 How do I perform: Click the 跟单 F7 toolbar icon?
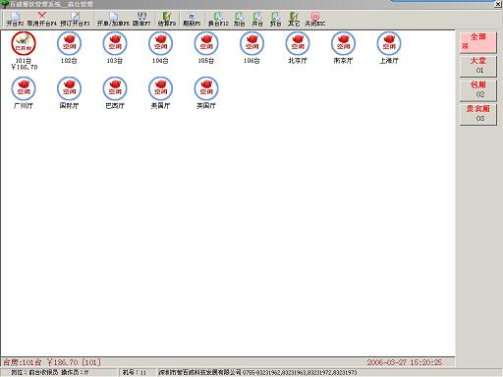(141, 20)
